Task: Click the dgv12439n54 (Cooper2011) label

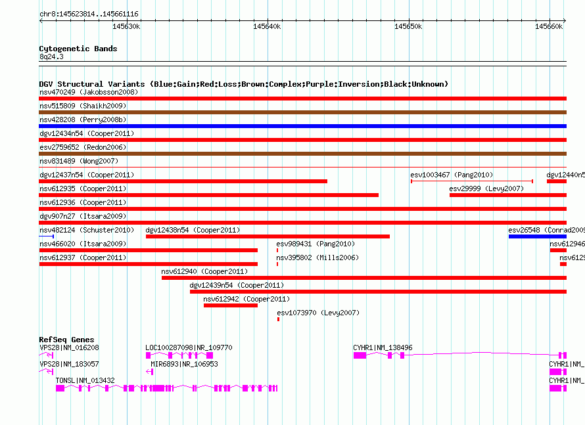Action: pos(237,285)
